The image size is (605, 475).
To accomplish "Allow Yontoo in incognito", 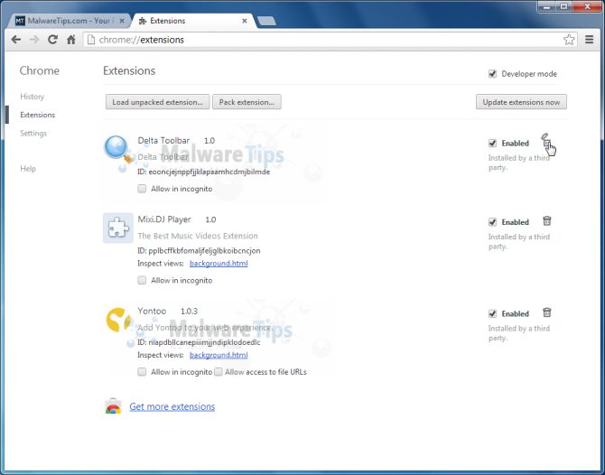I will coord(142,372).
